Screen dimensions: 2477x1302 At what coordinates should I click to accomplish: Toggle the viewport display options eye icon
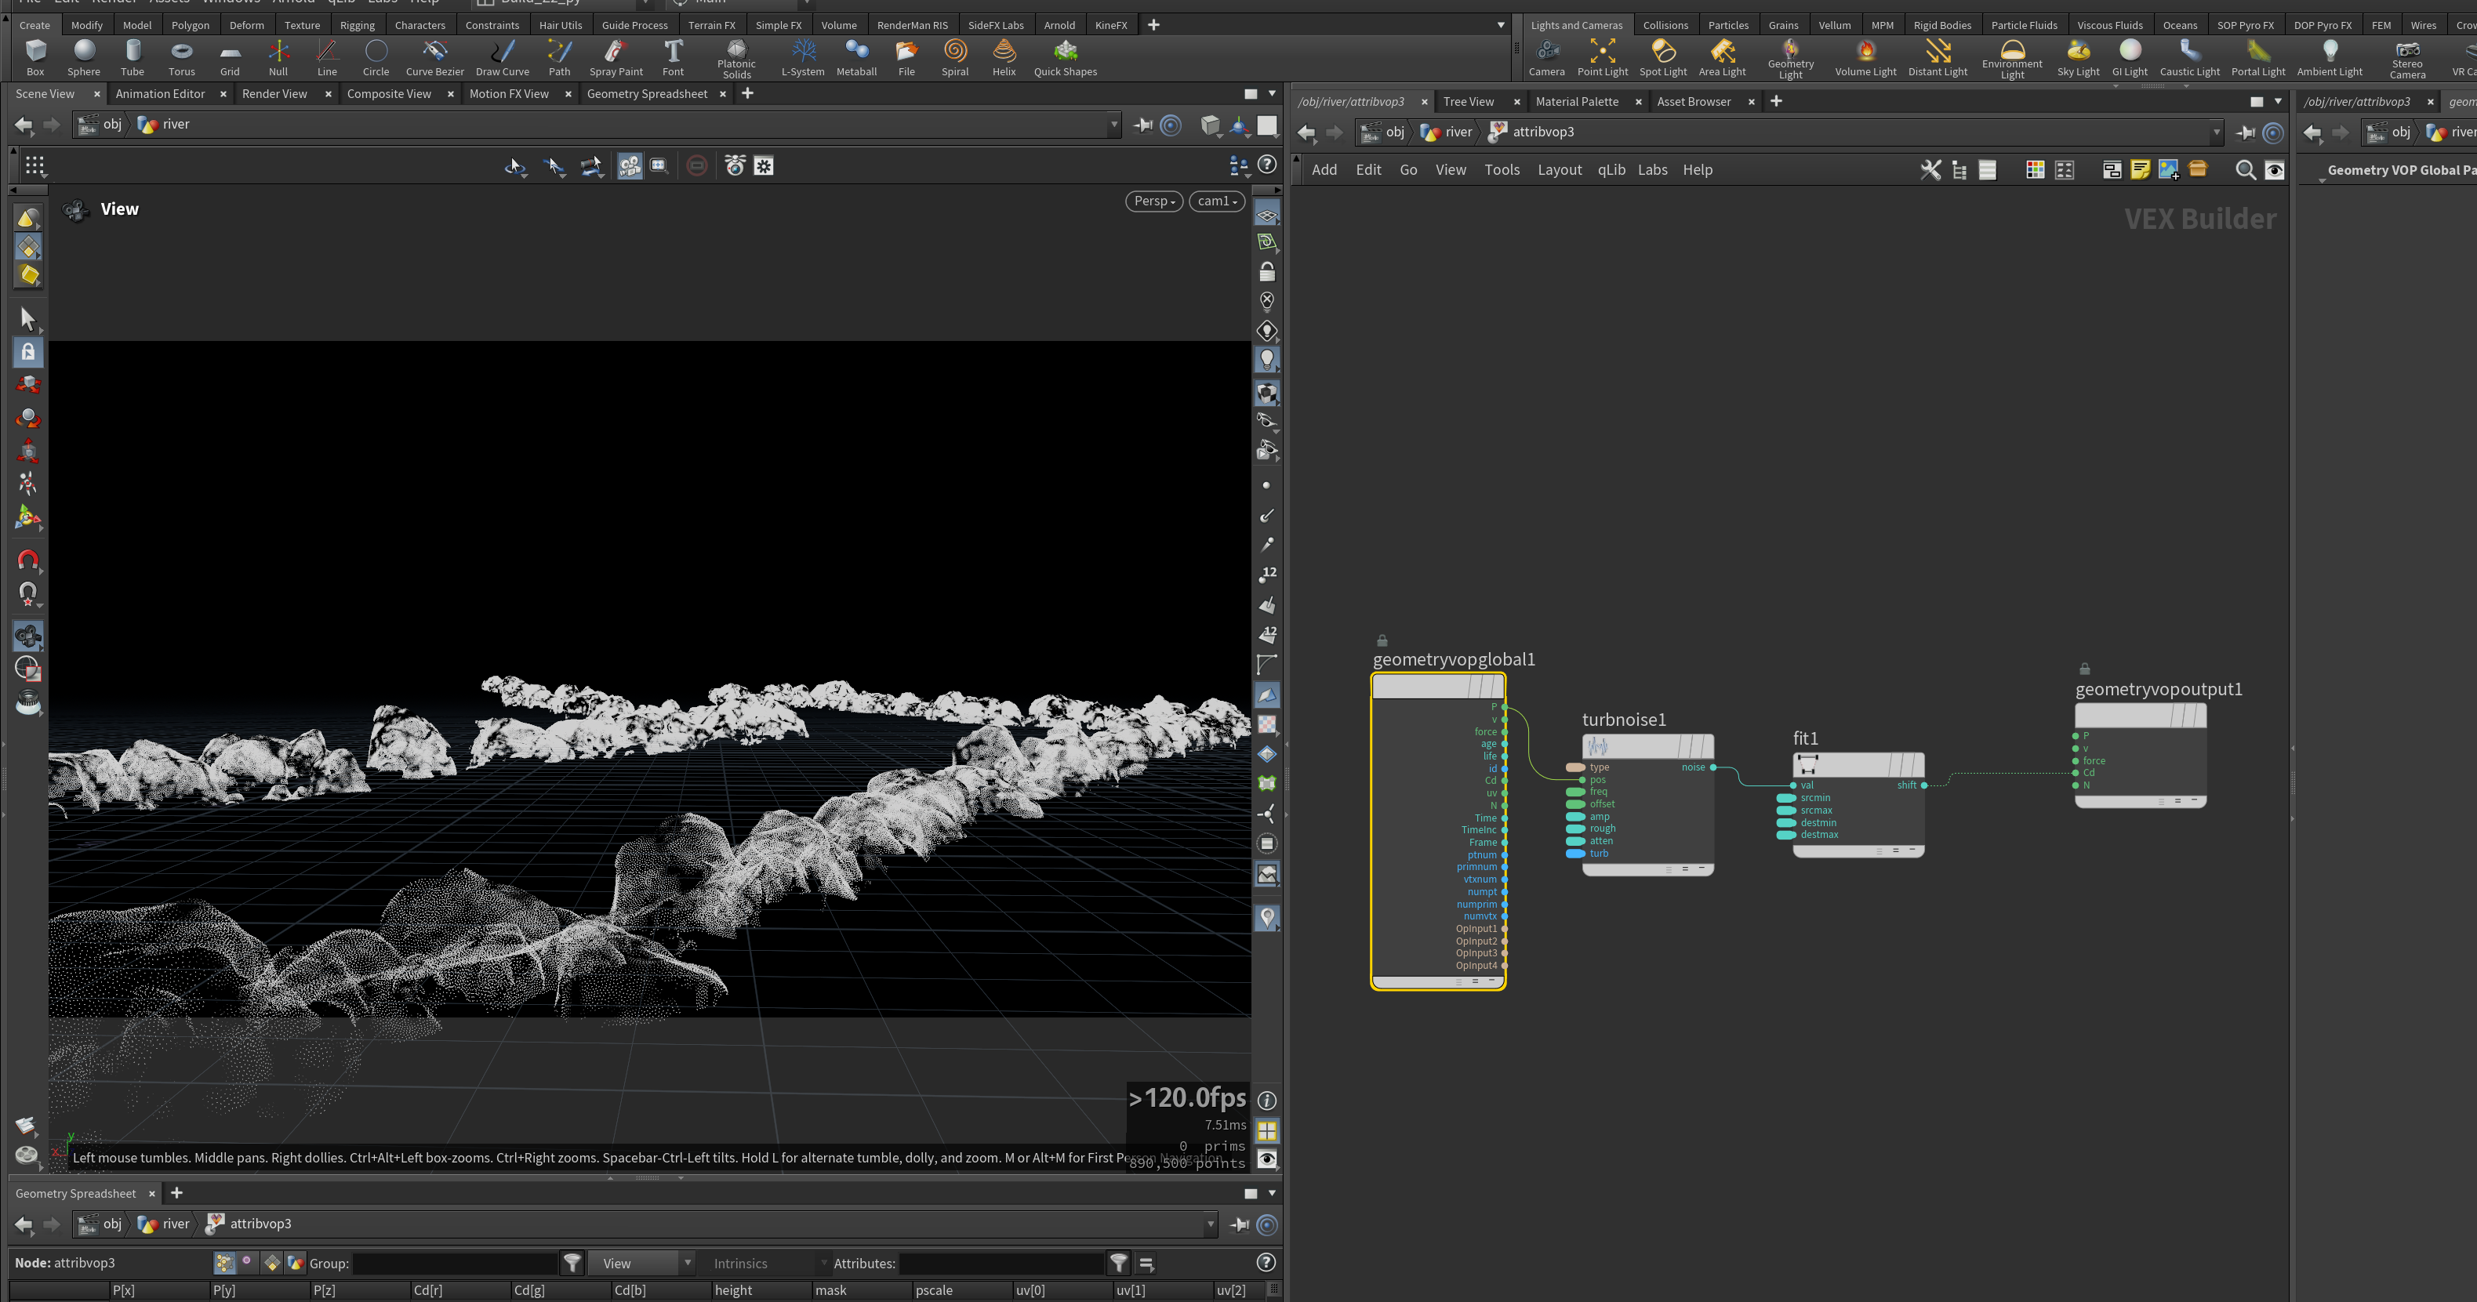1267,1159
